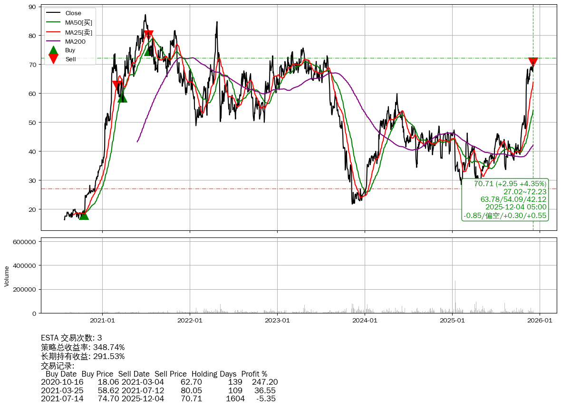Click the purple MA200 line sample in the legend
This screenshot has width=561, height=407.
click(54, 42)
